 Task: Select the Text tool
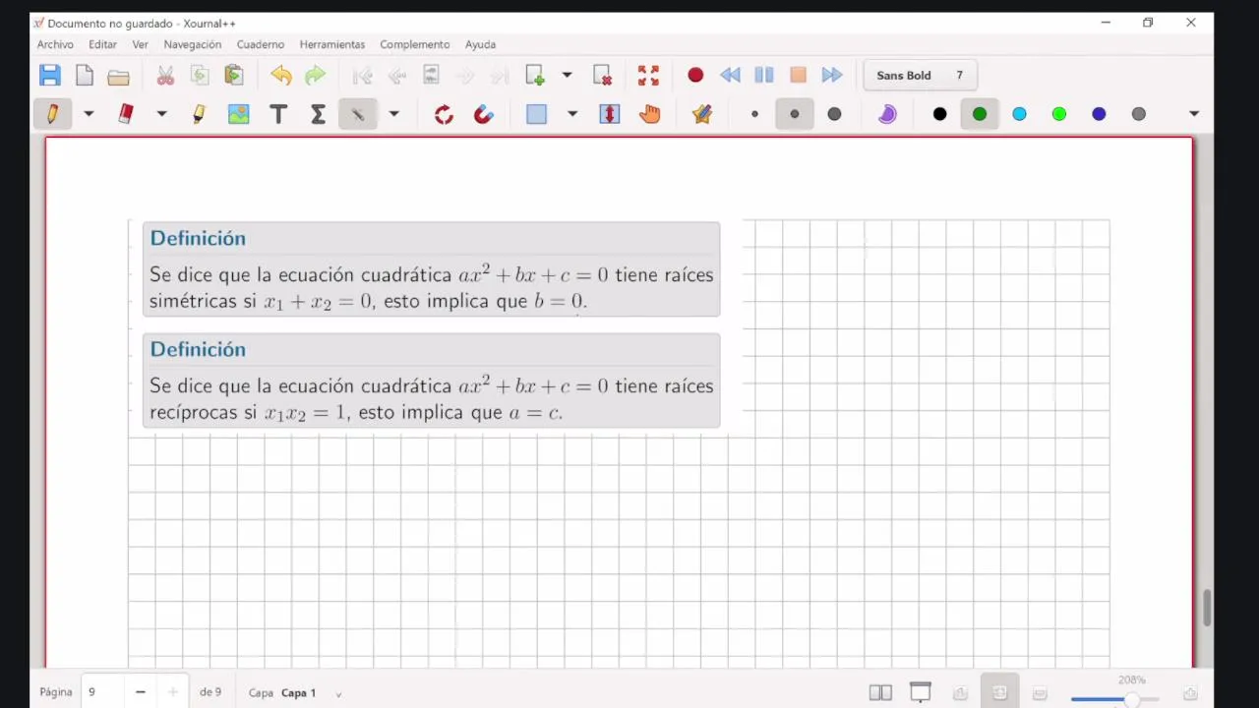click(278, 114)
